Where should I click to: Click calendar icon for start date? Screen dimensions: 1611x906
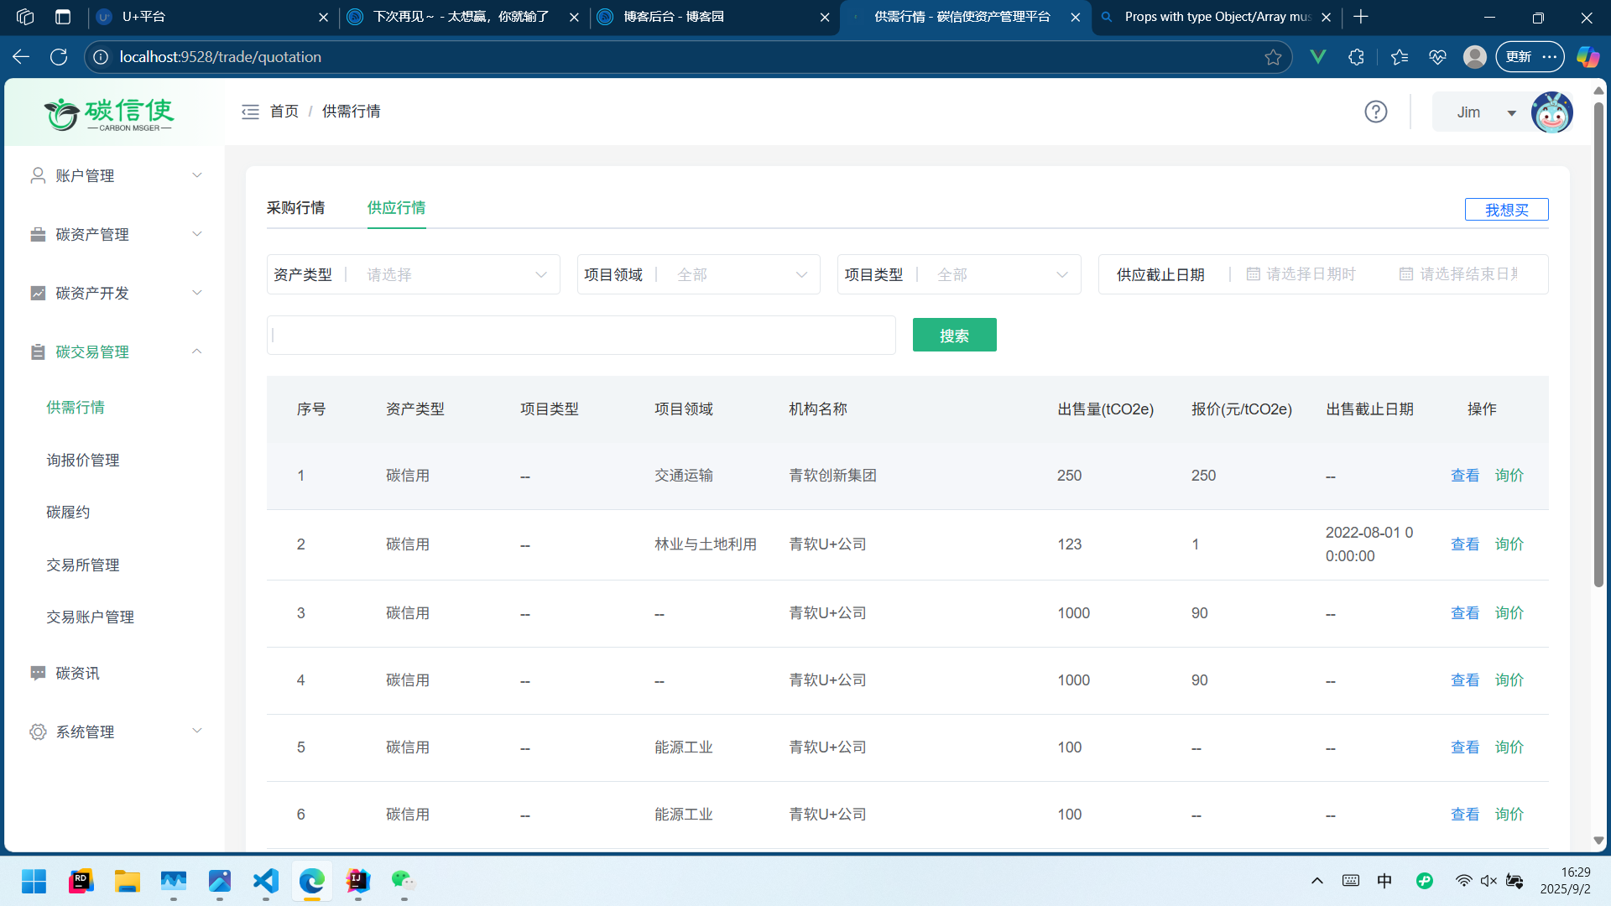(x=1253, y=274)
